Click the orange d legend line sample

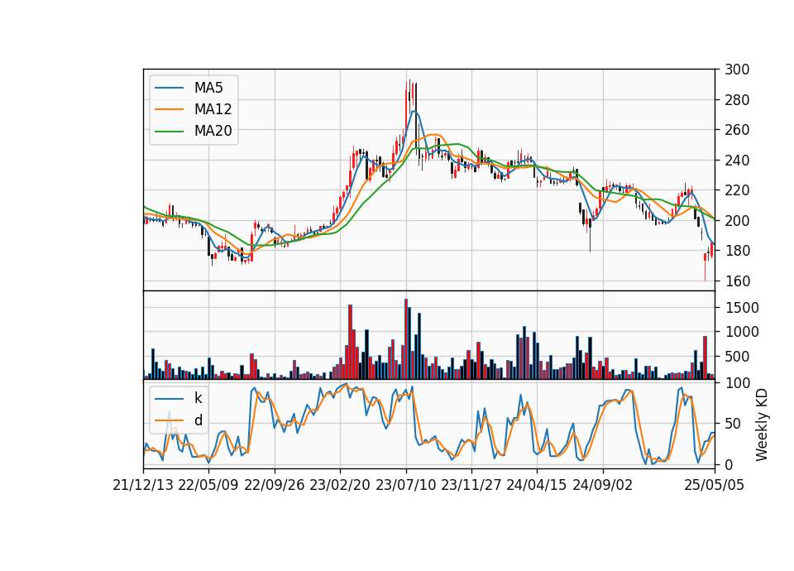[169, 420]
